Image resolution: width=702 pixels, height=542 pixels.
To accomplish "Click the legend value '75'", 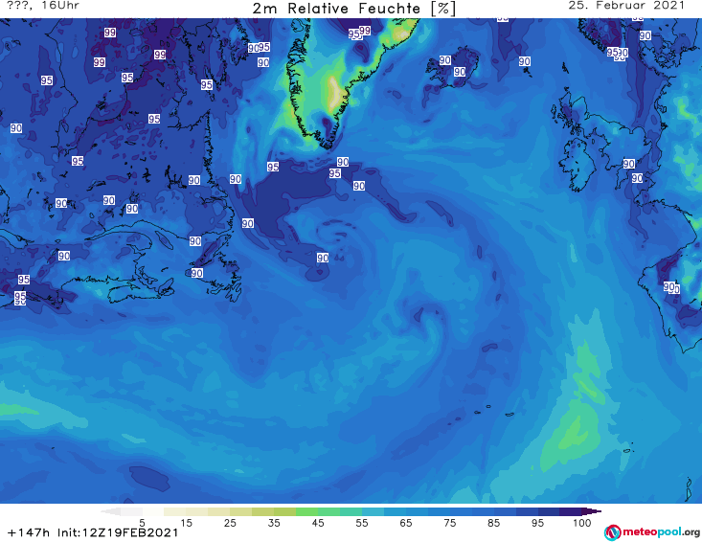I will (x=449, y=523).
